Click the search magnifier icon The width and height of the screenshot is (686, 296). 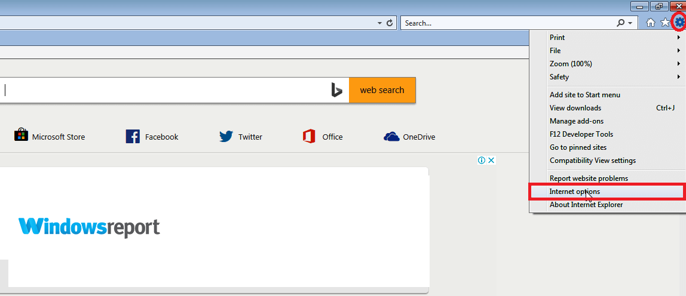pos(621,23)
